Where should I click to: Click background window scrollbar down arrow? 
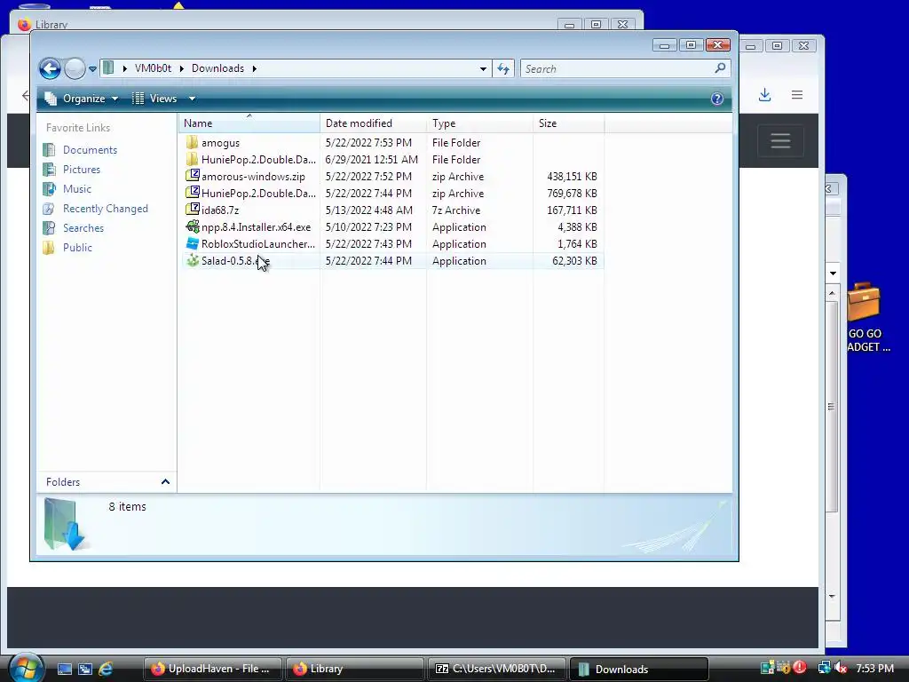click(x=832, y=596)
